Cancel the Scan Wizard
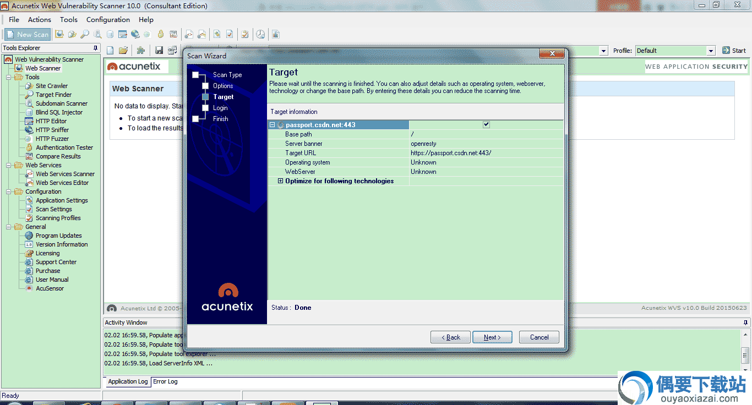 pyautogui.click(x=539, y=337)
